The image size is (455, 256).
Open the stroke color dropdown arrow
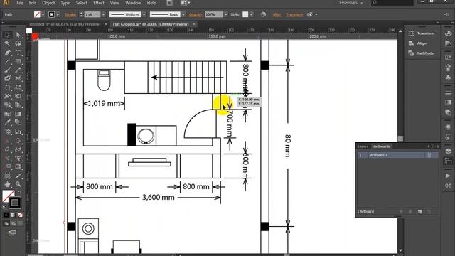coord(58,14)
